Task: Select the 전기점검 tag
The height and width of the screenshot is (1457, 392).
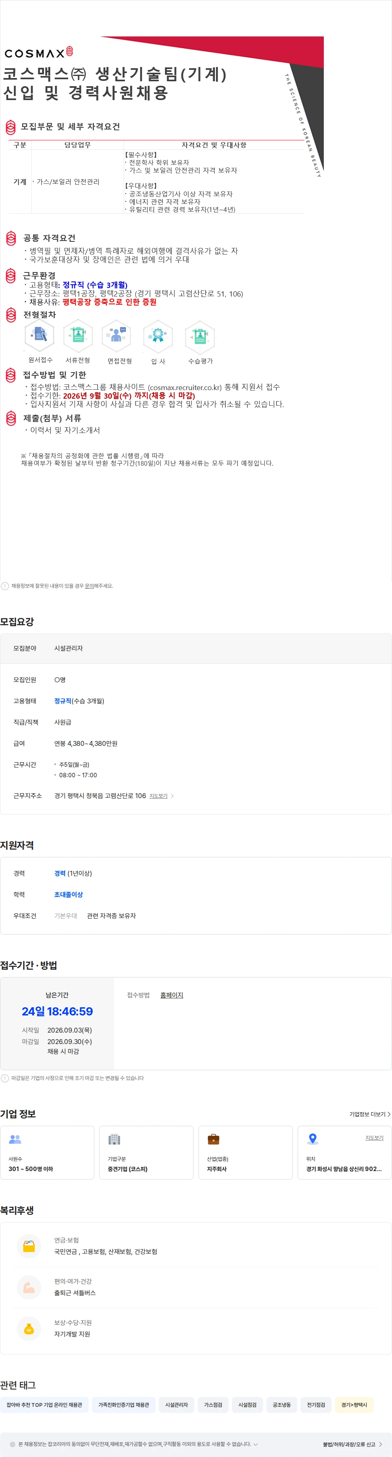Action: pos(316,1405)
